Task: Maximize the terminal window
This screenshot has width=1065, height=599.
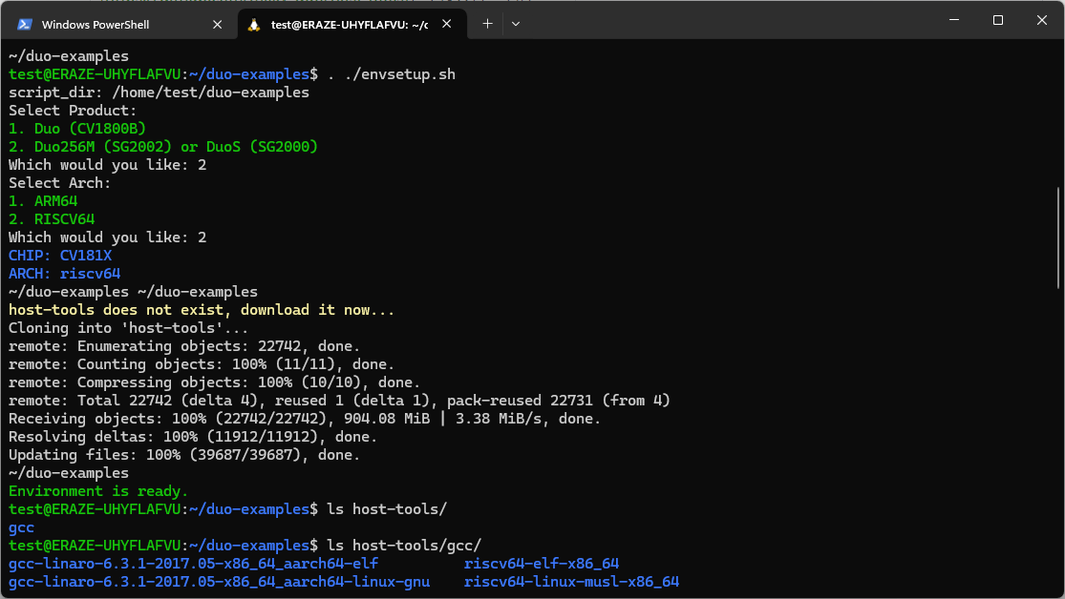Action: (997, 20)
